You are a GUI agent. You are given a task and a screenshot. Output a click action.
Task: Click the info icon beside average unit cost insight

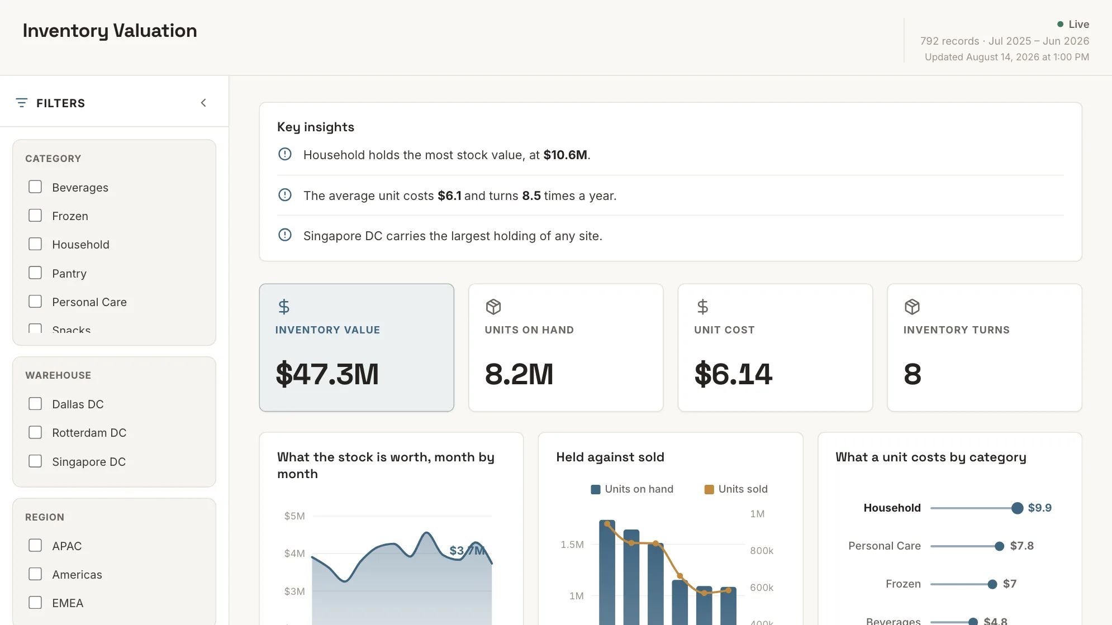[x=285, y=195]
